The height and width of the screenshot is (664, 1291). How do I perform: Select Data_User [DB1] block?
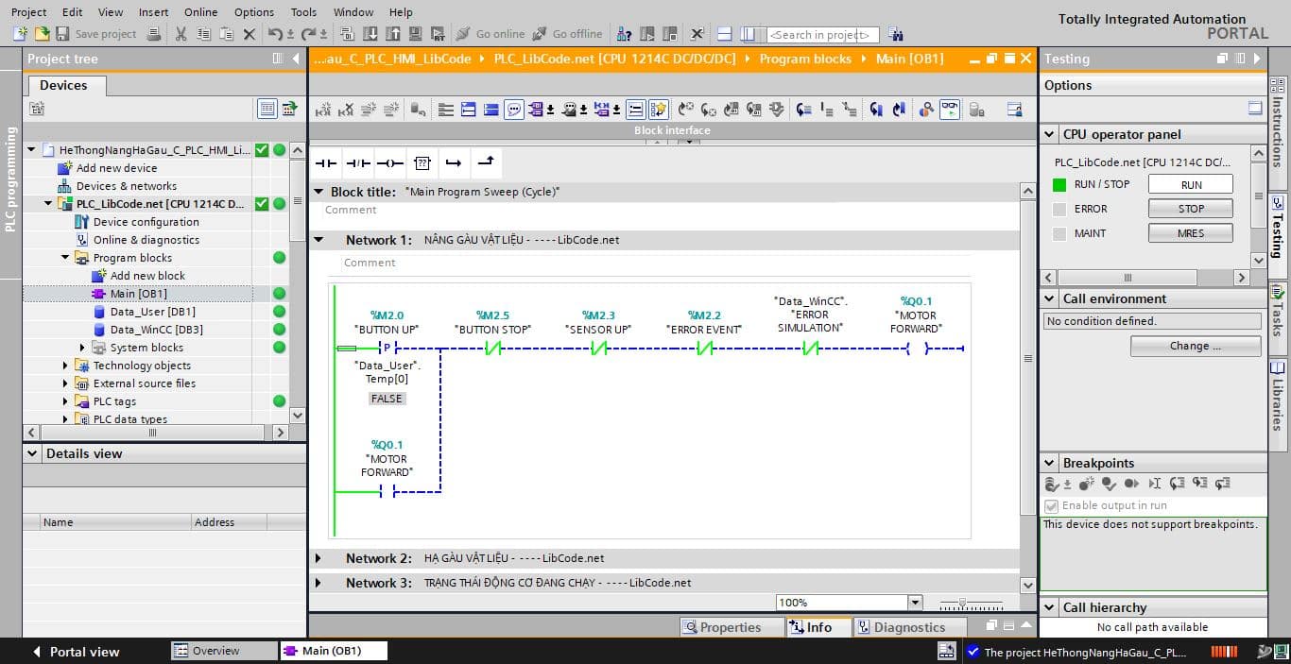[153, 312]
